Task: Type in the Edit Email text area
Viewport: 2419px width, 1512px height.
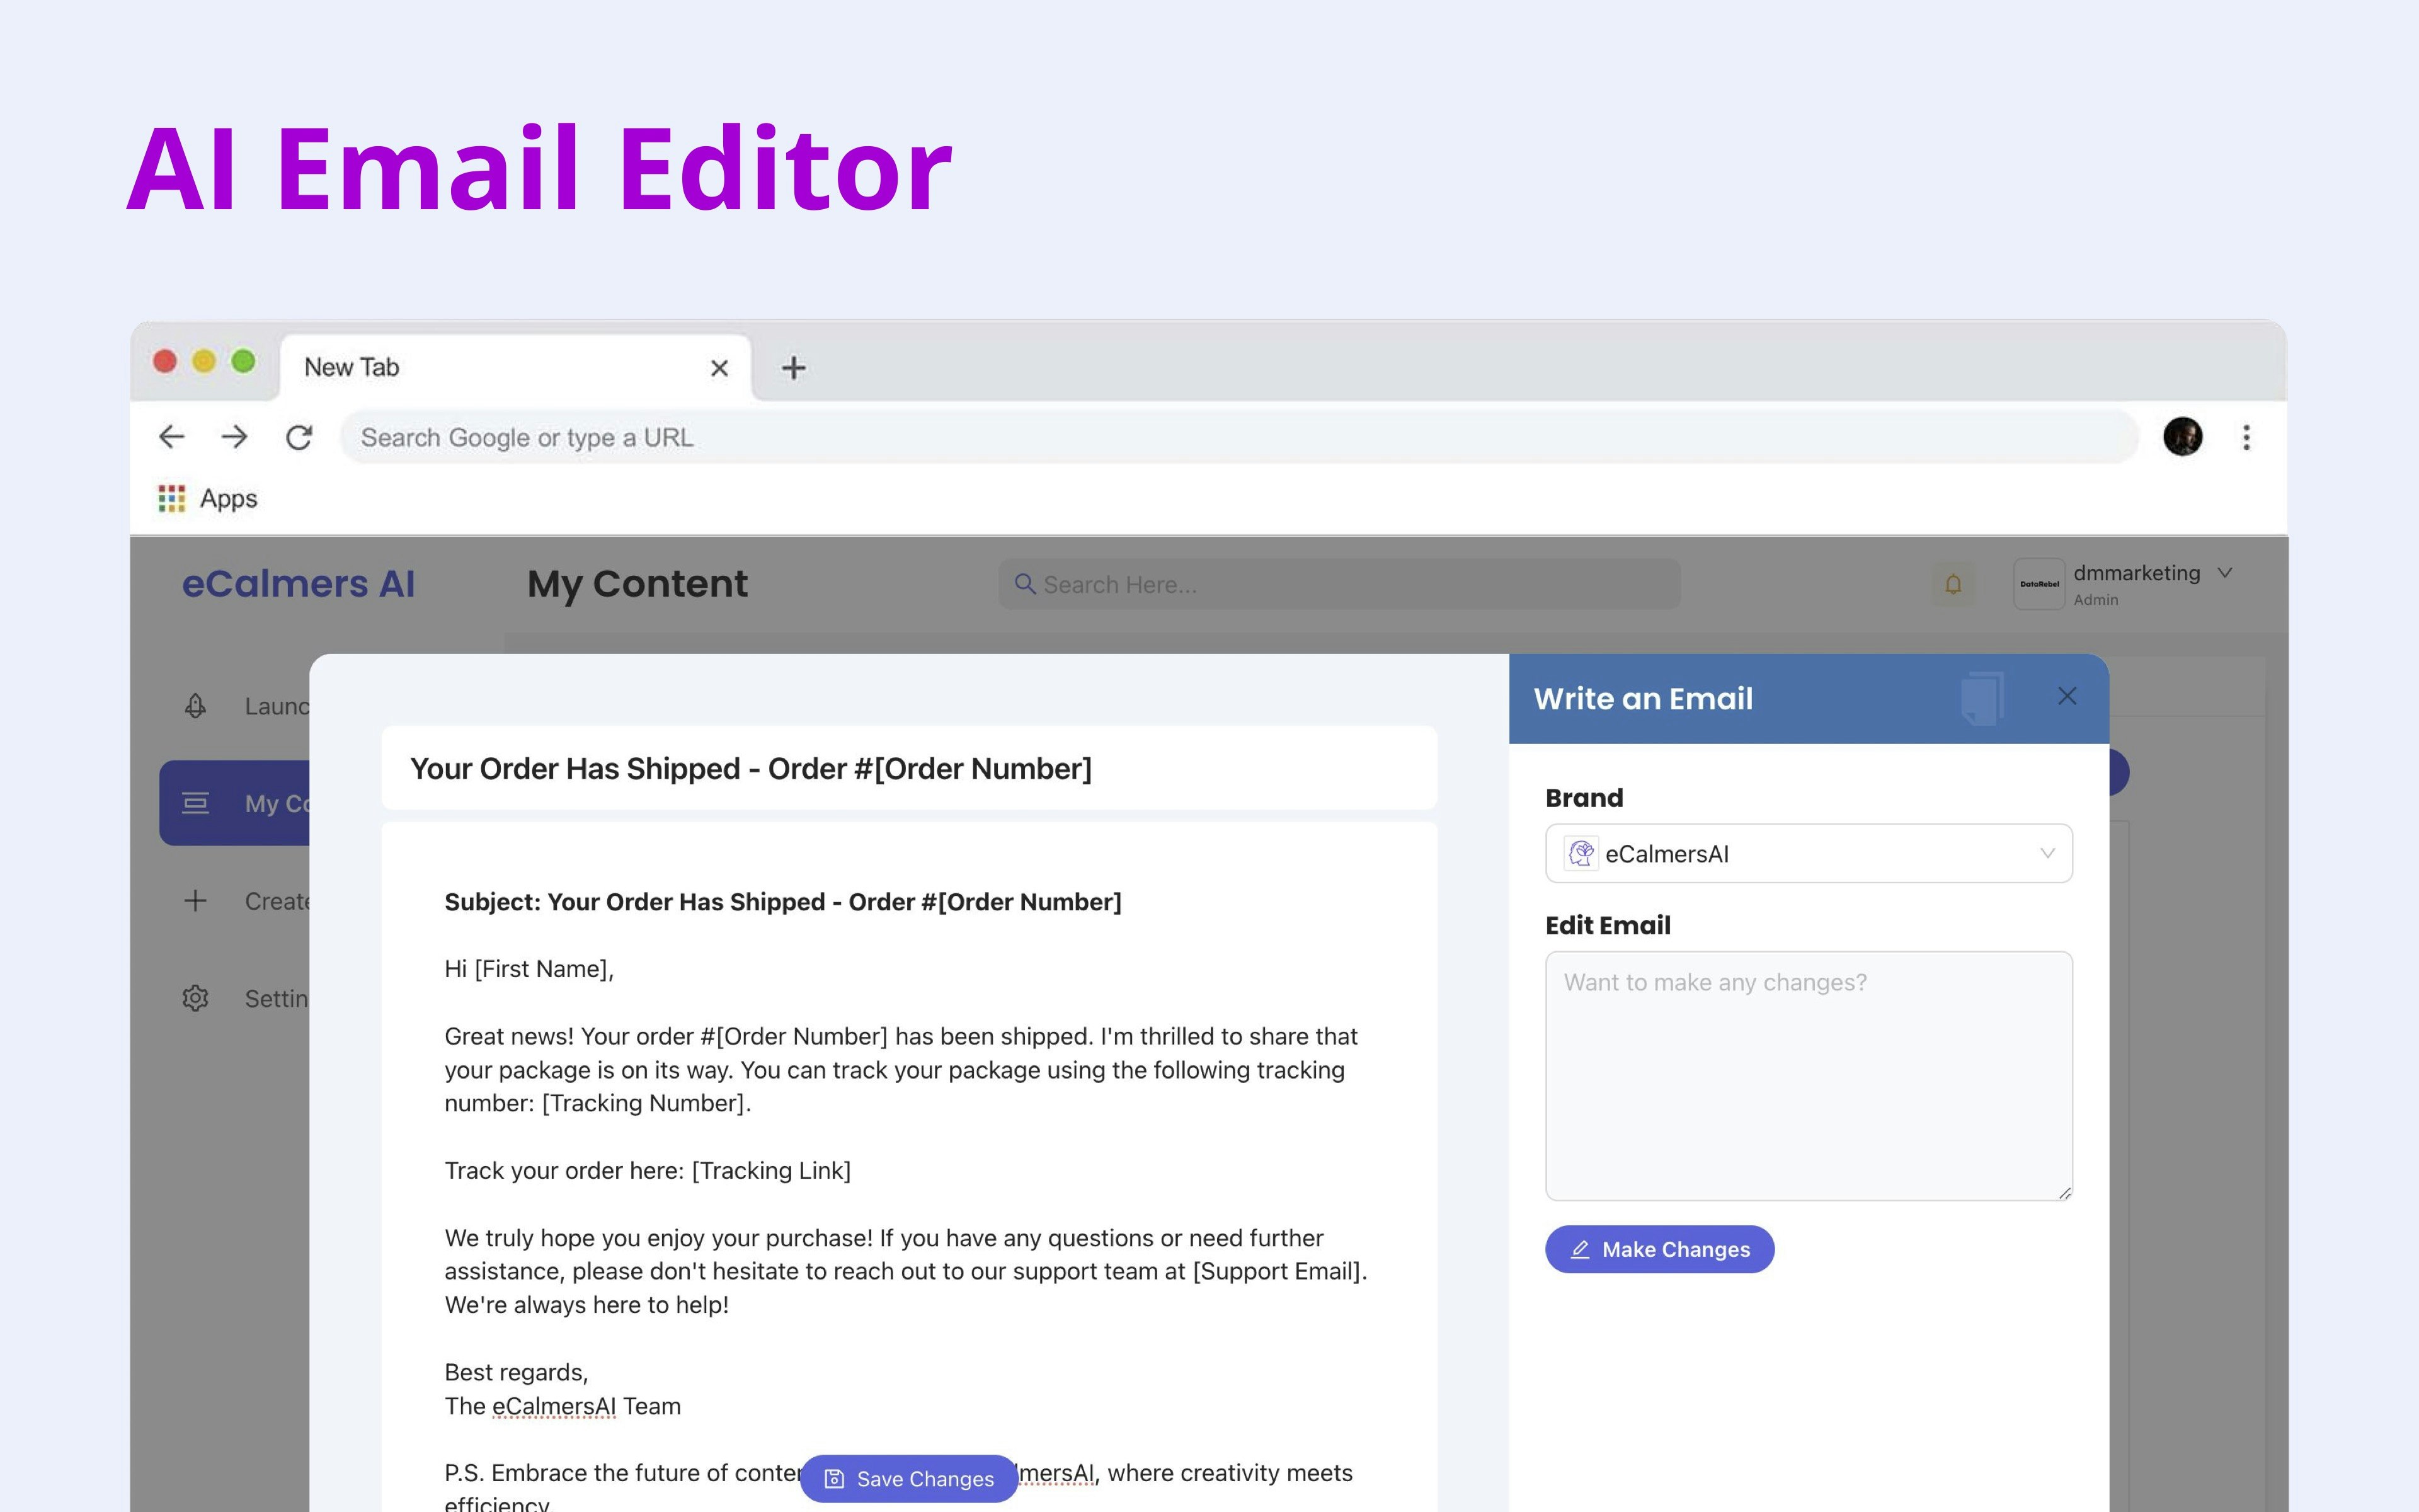Action: click(1807, 1075)
